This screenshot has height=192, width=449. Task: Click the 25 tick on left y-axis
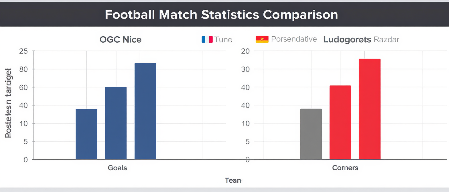point(23,51)
